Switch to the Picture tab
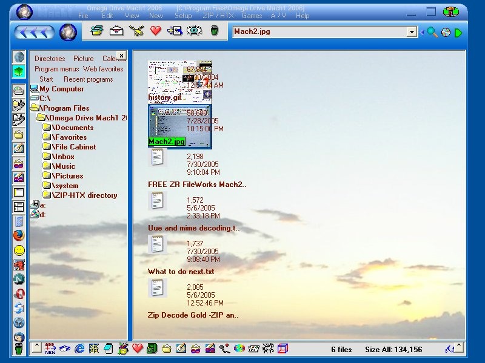The width and height of the screenshot is (485, 363). [83, 59]
